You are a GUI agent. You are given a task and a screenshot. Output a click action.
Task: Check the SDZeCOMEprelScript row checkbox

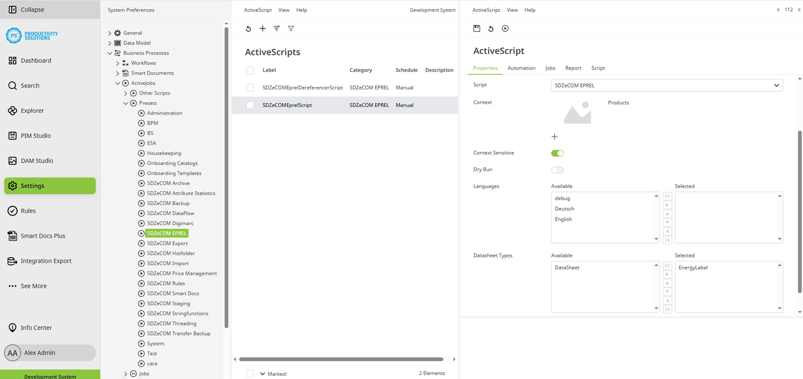250,105
